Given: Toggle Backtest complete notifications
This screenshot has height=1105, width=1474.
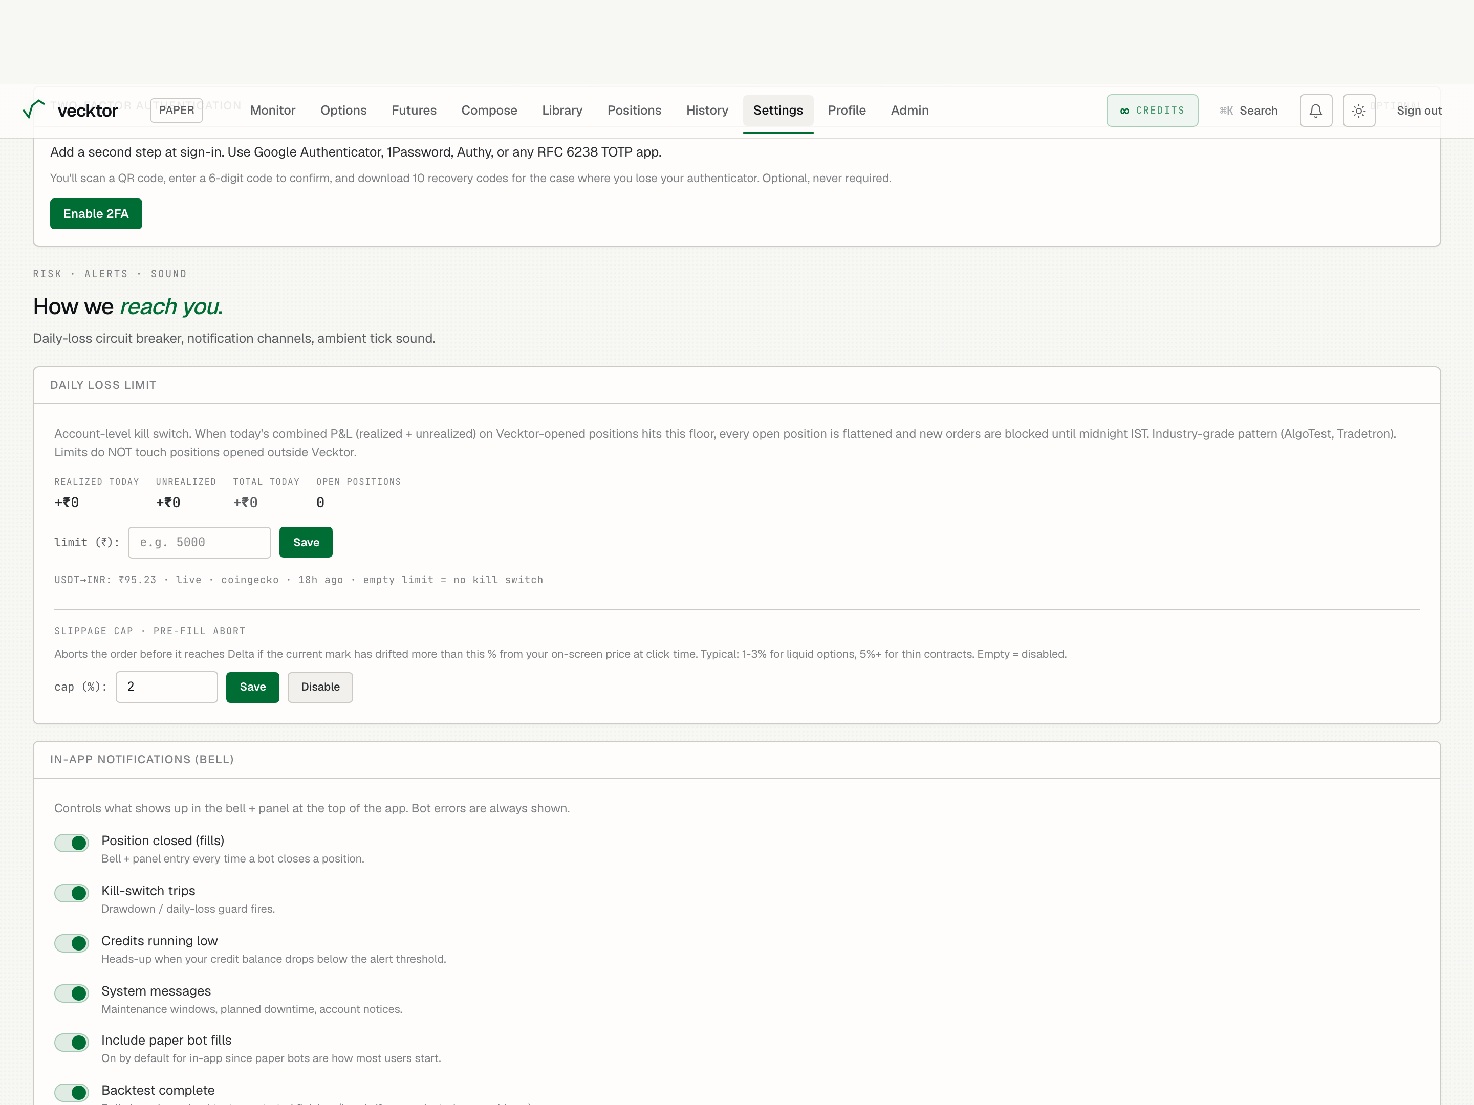Looking at the screenshot, I should (x=71, y=1092).
